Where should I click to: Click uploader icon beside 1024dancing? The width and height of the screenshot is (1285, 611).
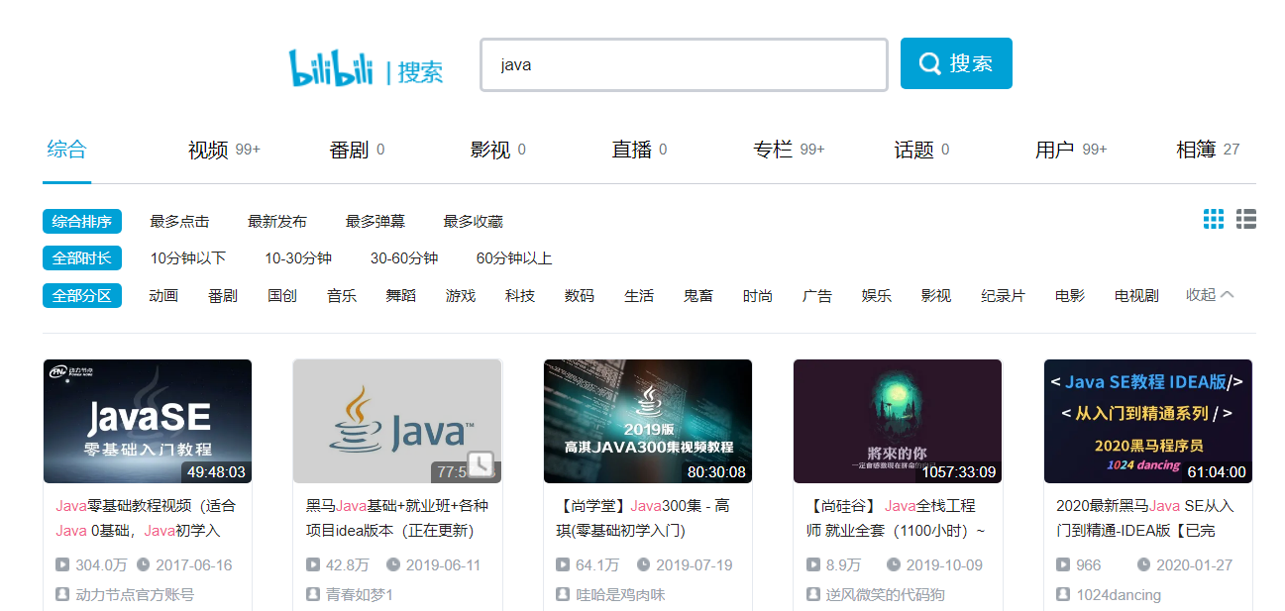(x=1063, y=595)
